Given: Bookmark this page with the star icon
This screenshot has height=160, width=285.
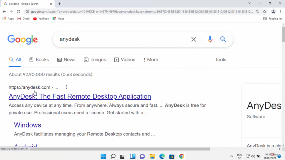Looking at the screenshot, I should pyautogui.click(x=265, y=11).
